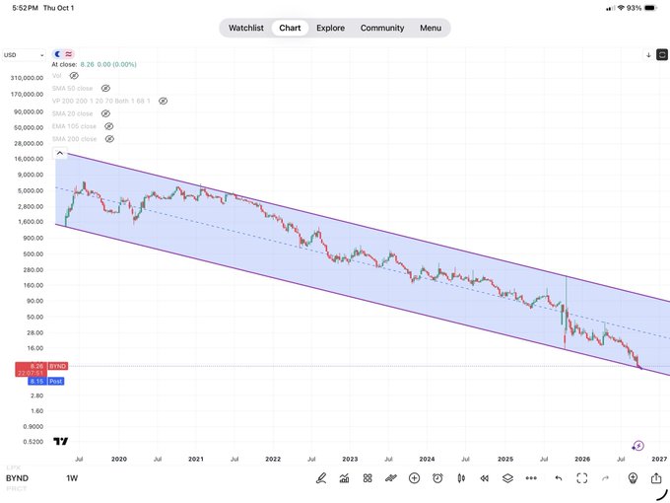Tap the pink approximate-sign icon

pyautogui.click(x=69, y=54)
